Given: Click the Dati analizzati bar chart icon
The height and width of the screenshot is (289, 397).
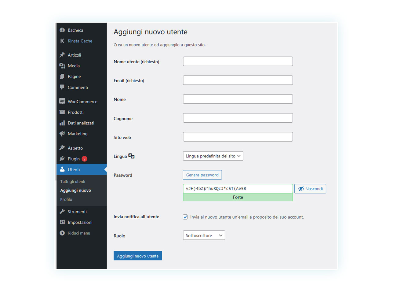Looking at the screenshot, I should pyautogui.click(x=62, y=123).
